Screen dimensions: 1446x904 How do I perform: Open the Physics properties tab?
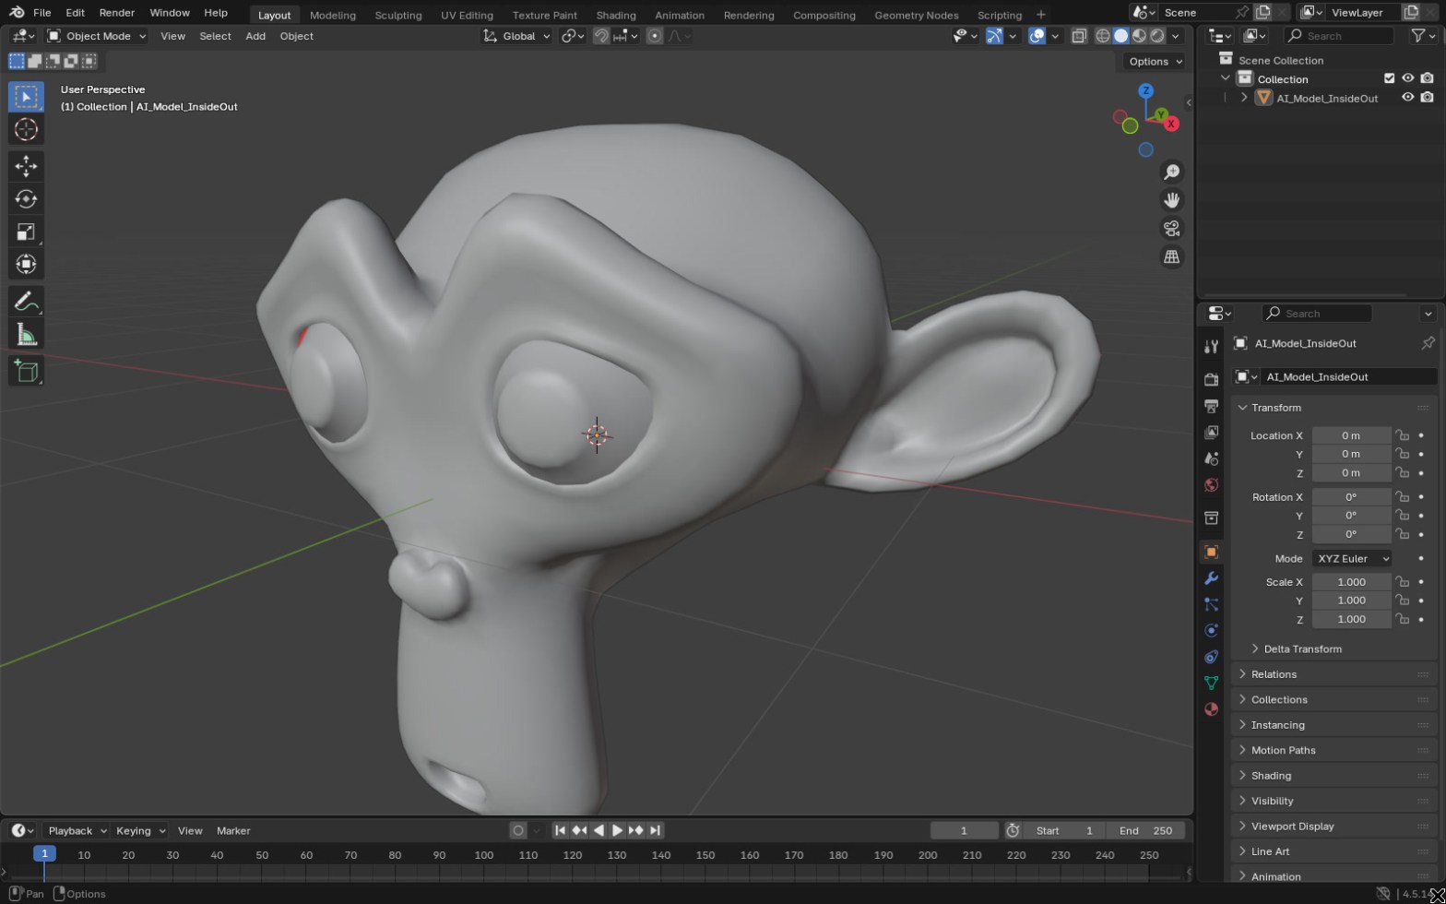click(1211, 631)
